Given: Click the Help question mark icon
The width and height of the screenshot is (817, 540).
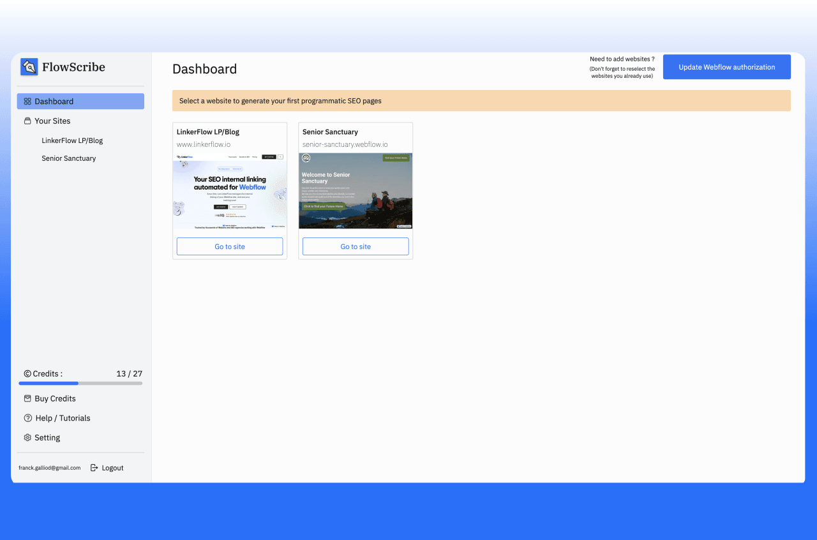Looking at the screenshot, I should [27, 418].
